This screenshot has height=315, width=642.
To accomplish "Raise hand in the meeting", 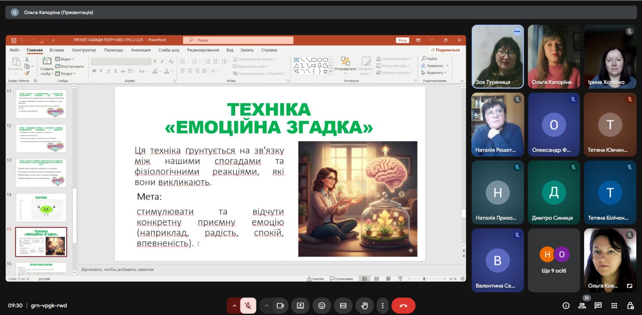I will 364,306.
